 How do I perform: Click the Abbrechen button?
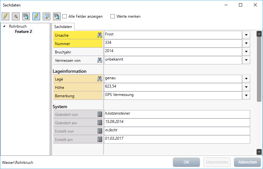pos(247,162)
